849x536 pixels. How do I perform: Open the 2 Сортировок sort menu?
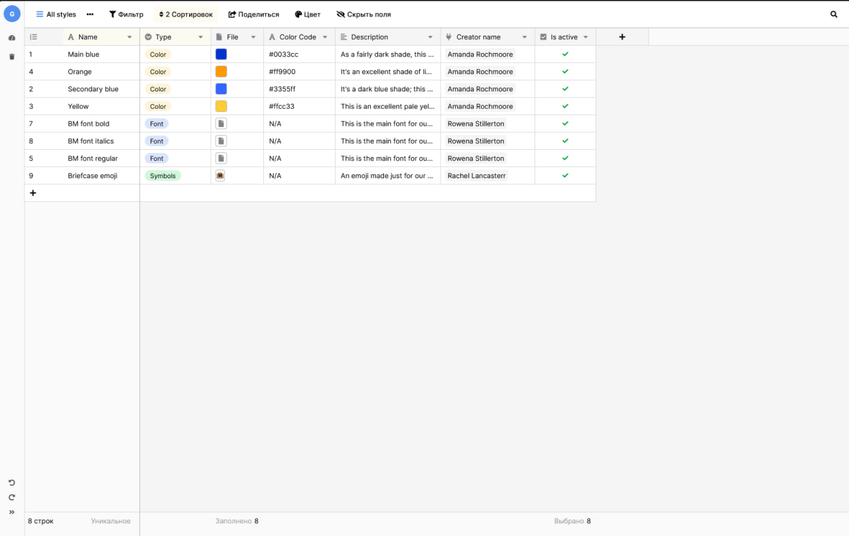point(186,14)
